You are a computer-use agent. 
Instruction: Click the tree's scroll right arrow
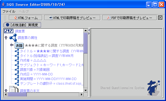click(x=82, y=94)
